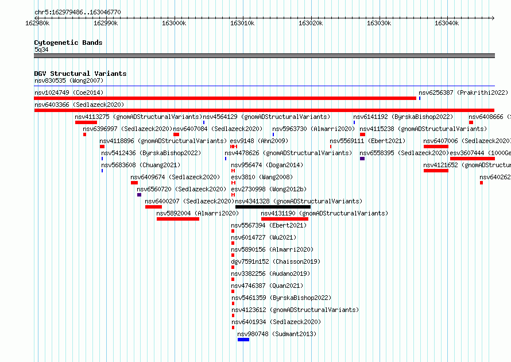Open nsv4115238 gnomAD variant label
The height and width of the screenshot is (362, 511).
pyautogui.click(x=423, y=129)
